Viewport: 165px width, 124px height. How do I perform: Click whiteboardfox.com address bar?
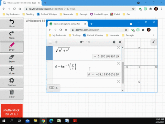80,9
